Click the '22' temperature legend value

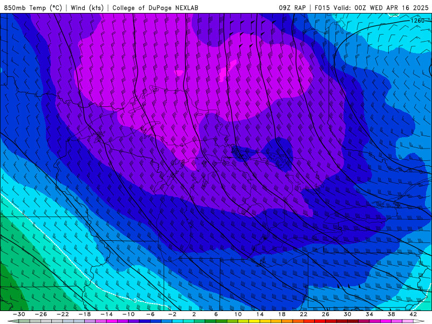tap(303, 314)
